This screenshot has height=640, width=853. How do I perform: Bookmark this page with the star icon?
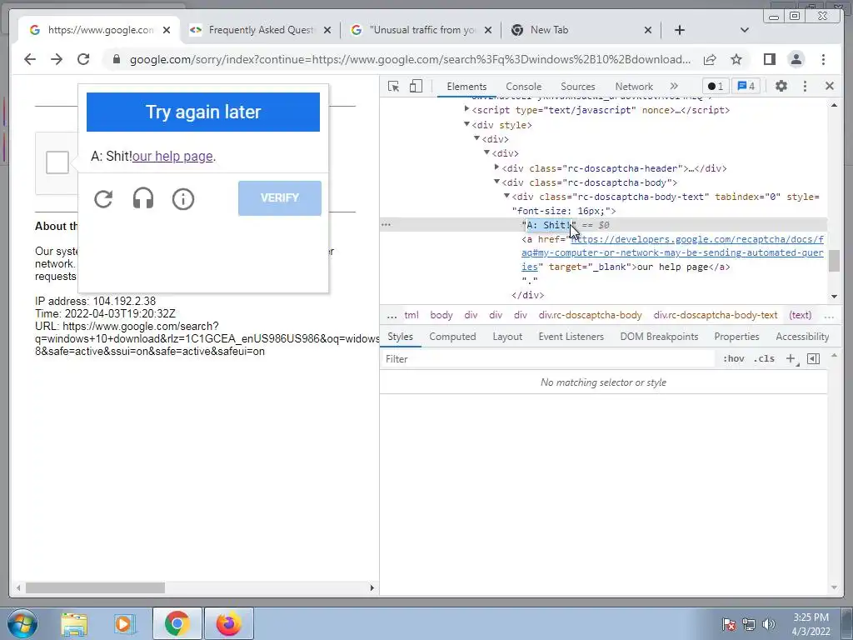pos(736,59)
